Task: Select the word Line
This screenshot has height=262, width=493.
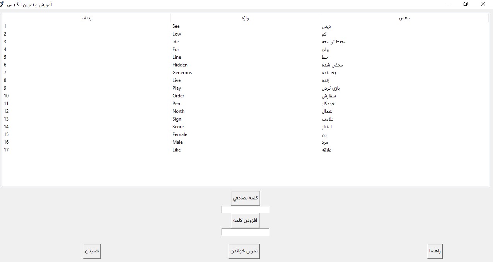Action: pyautogui.click(x=177, y=57)
